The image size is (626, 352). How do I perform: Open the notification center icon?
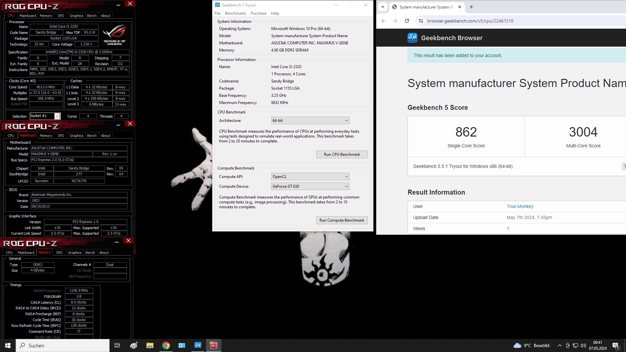[616, 345]
